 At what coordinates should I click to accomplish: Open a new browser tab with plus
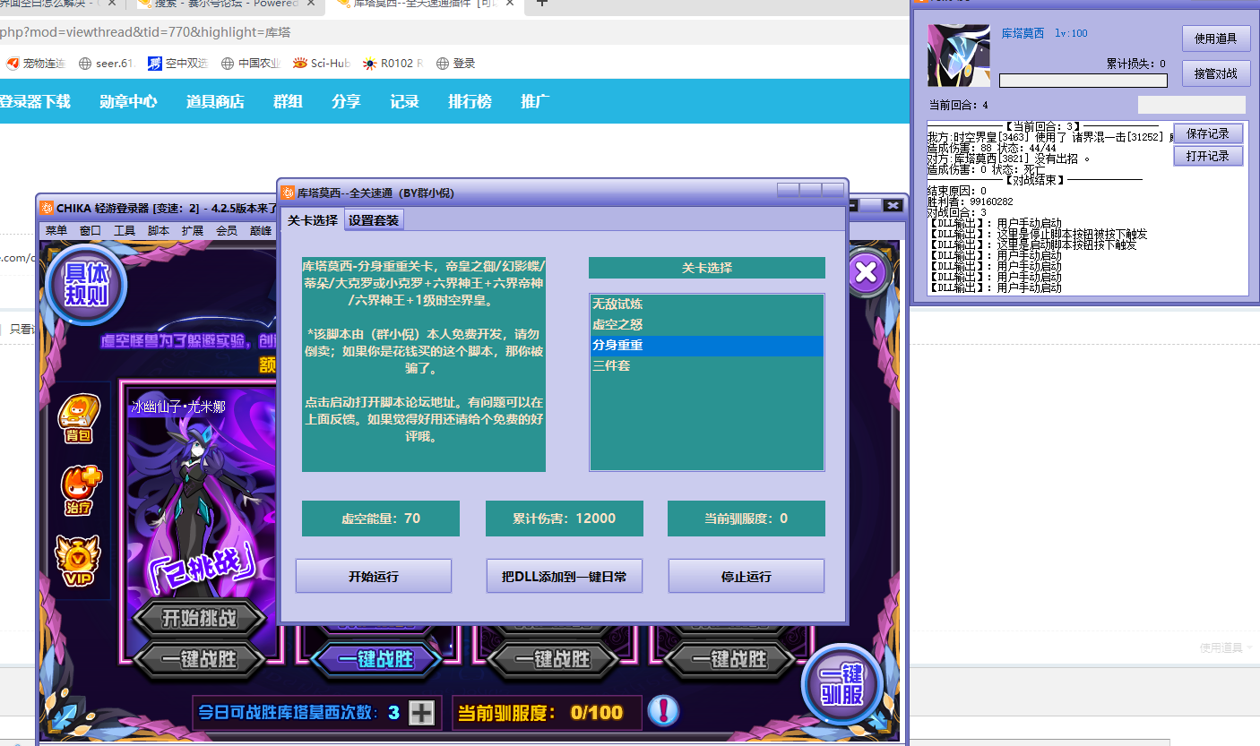(x=541, y=4)
